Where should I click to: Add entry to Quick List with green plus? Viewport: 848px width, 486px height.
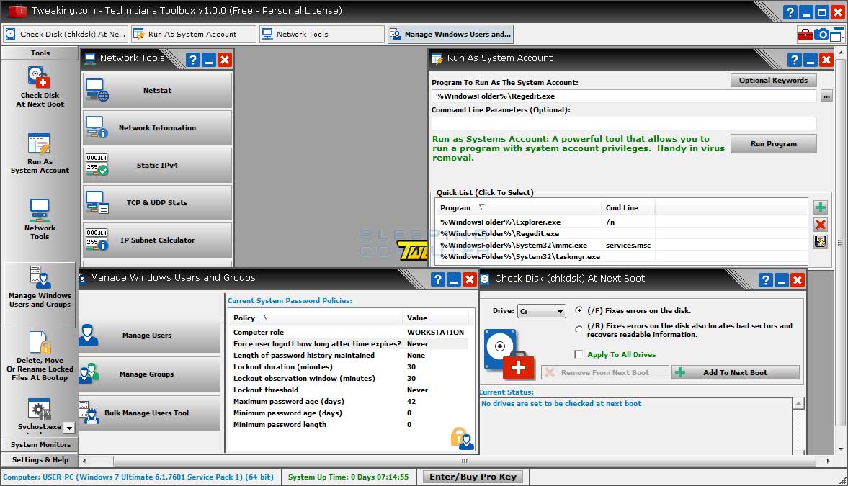821,207
